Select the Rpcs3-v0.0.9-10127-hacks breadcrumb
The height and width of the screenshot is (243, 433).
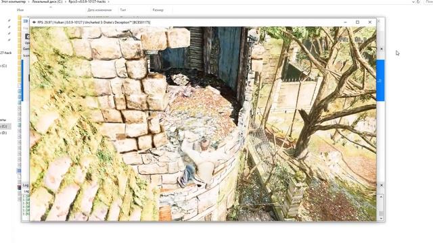[x=87, y=2]
